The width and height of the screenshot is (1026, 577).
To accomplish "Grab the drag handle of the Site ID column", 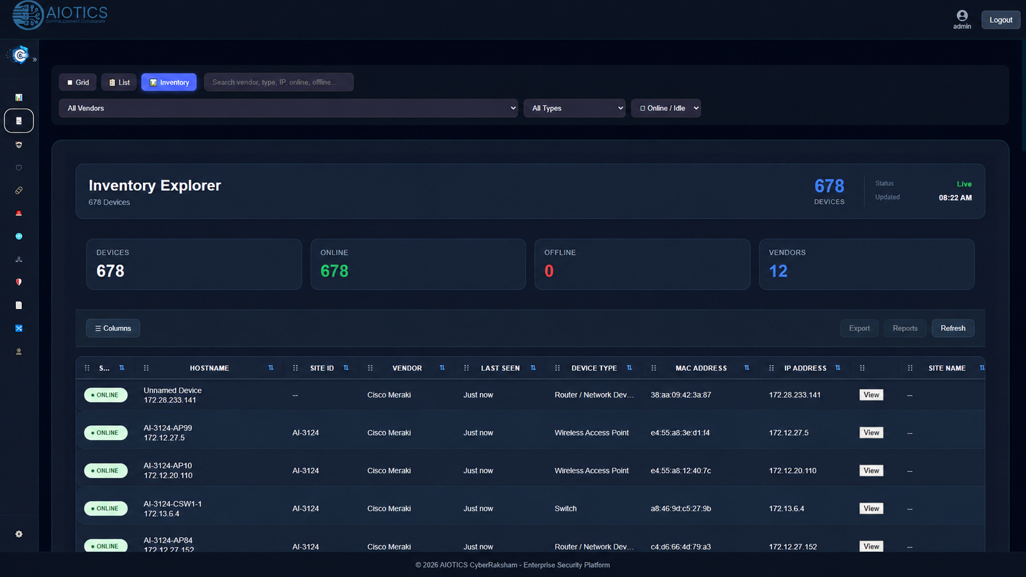I will click(295, 368).
